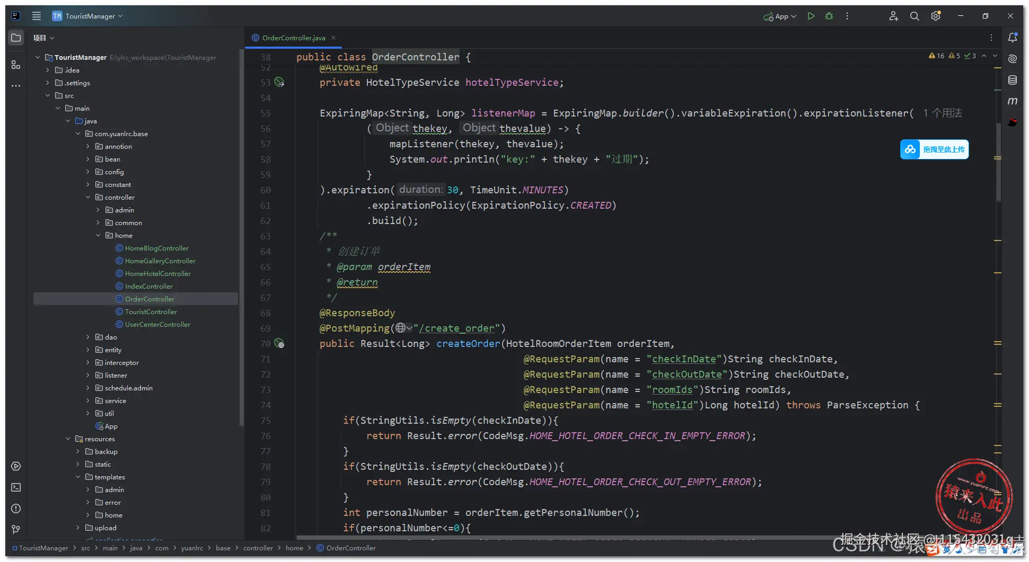Click the OrderController class name sticky line
Viewport: 1029px width, 562px height.
click(x=416, y=57)
